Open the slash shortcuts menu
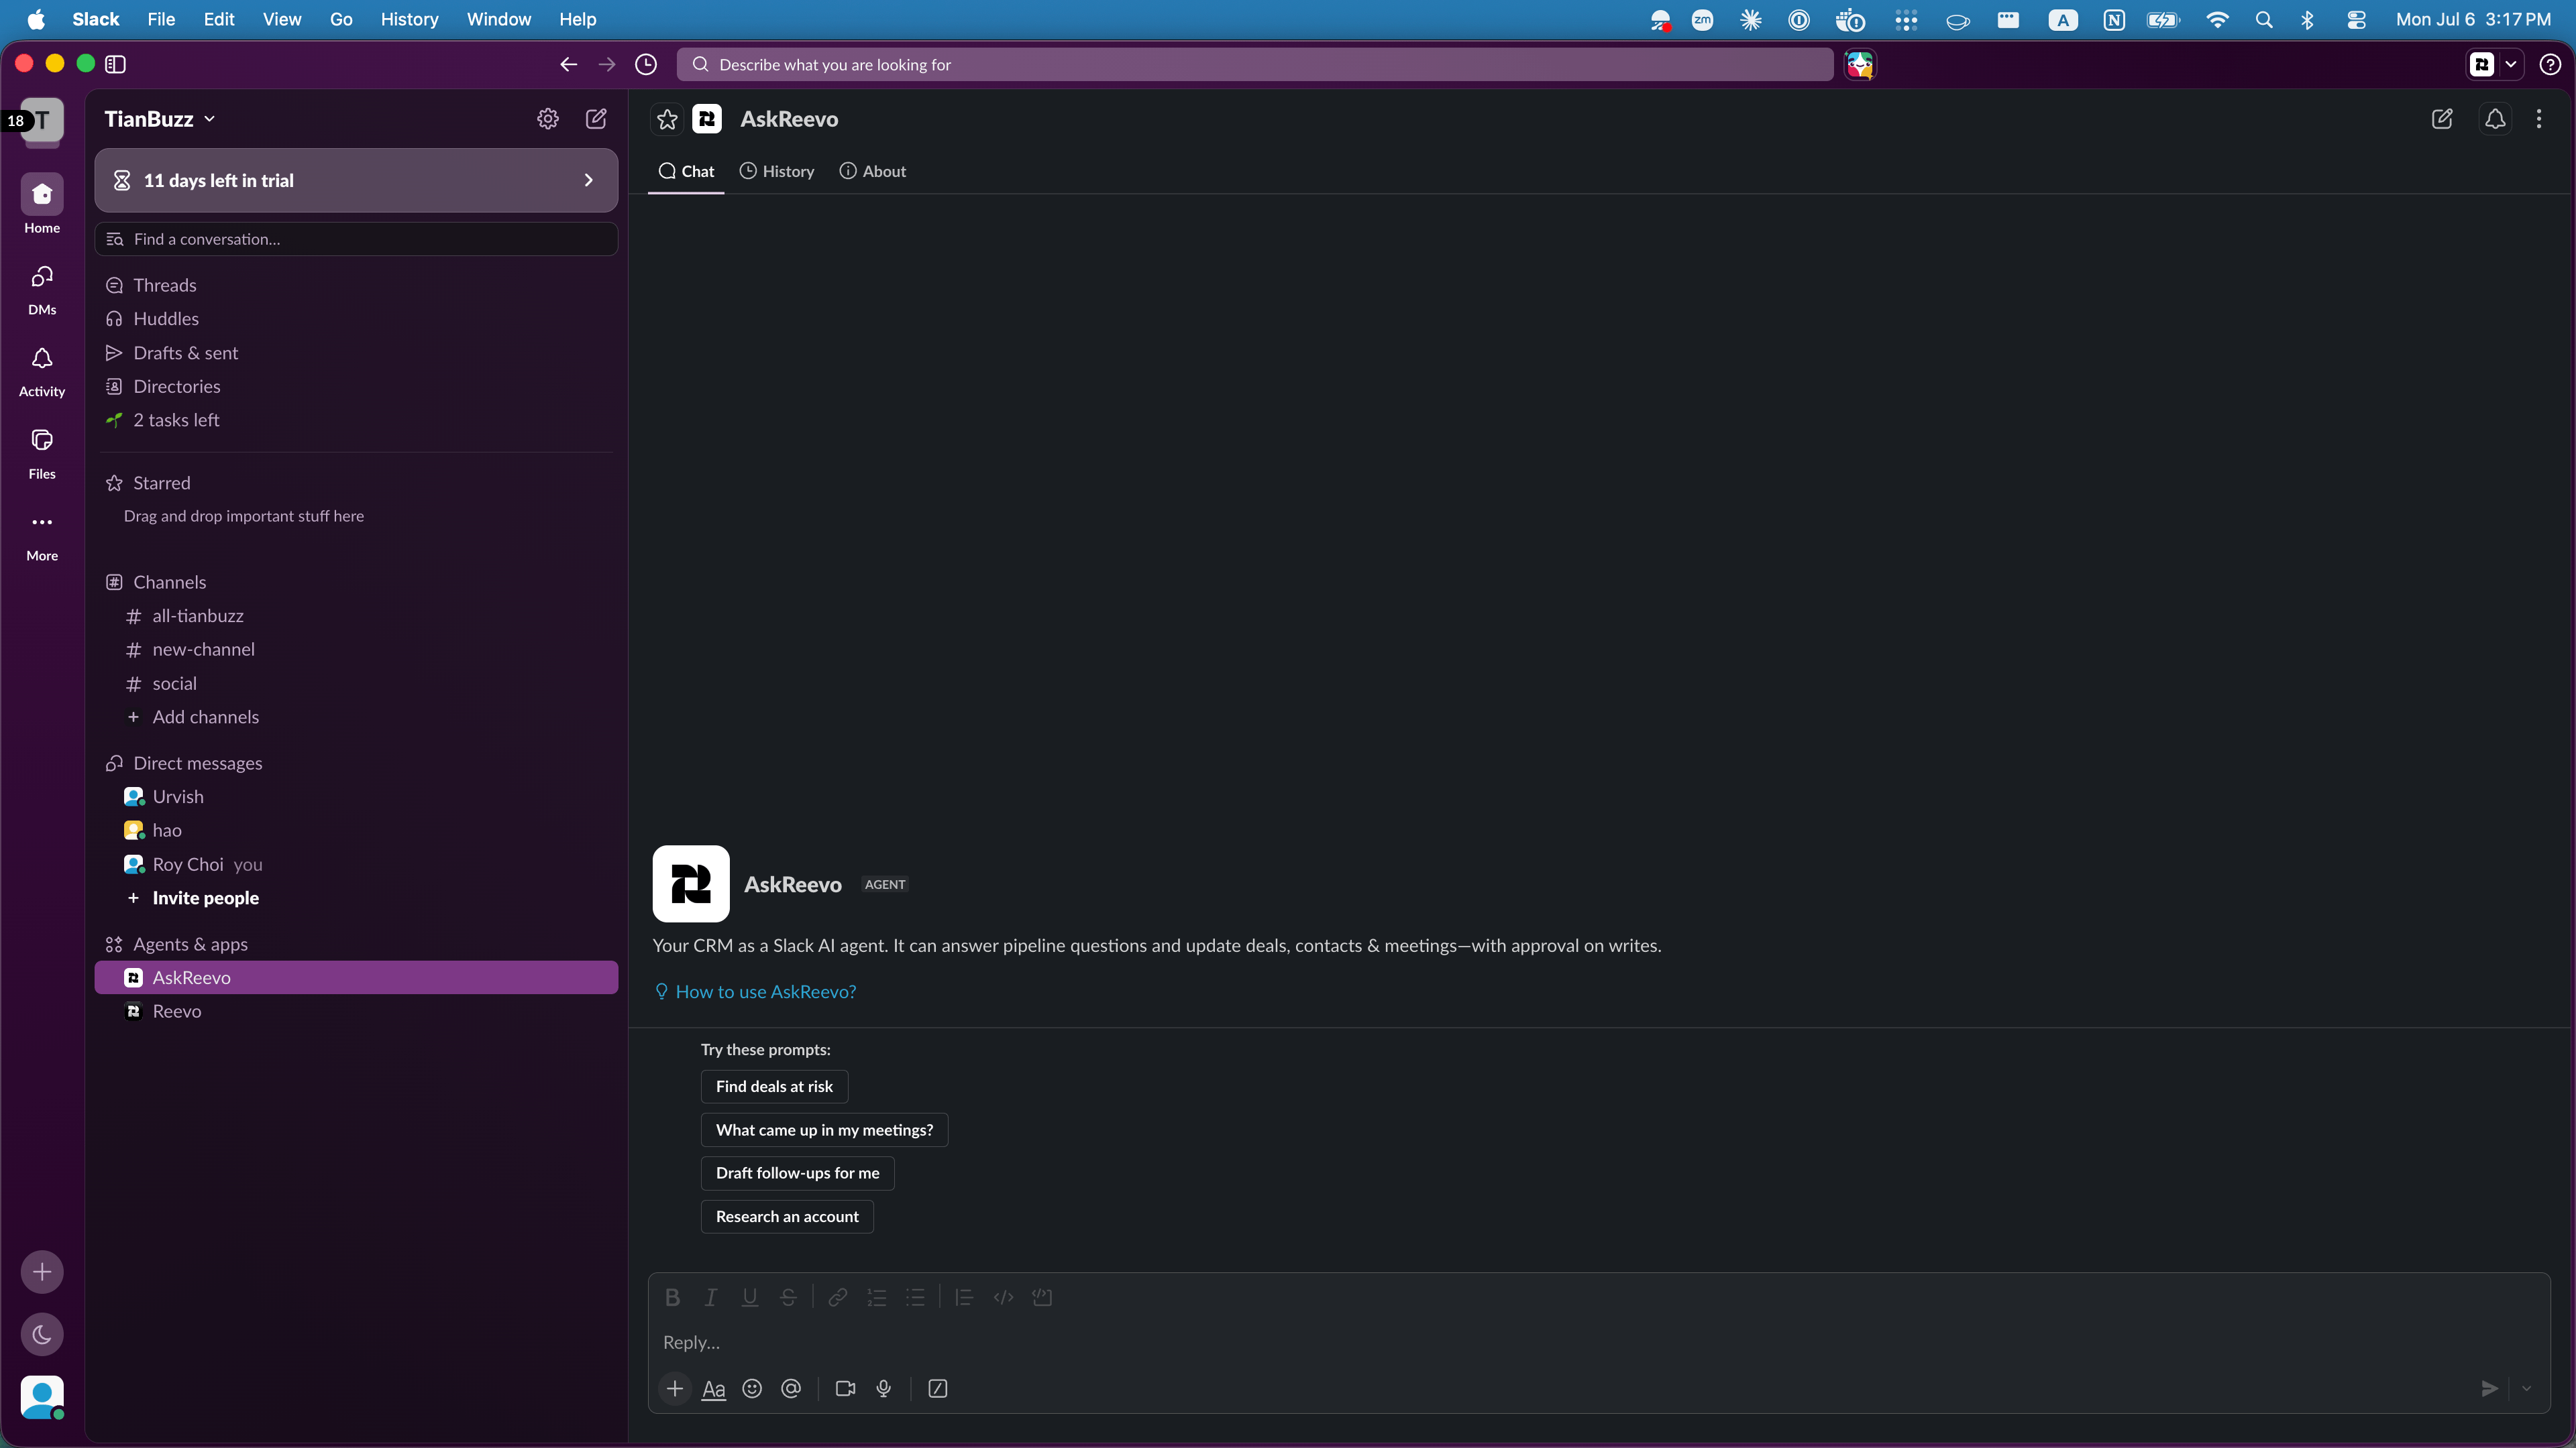2576x1448 pixels. click(938, 1388)
